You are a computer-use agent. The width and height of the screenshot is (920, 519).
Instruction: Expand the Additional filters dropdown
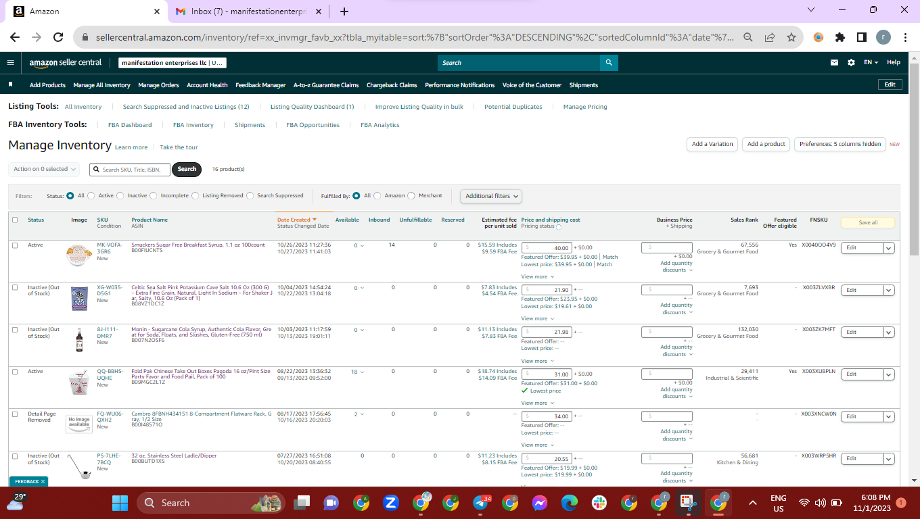point(492,196)
